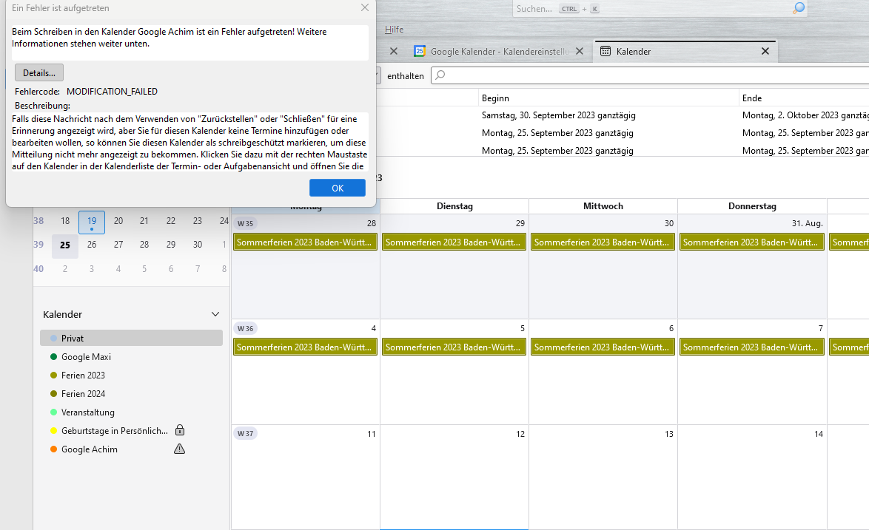Select the day cell for Monday 11
The height and width of the screenshot is (530, 869).
click(306, 478)
